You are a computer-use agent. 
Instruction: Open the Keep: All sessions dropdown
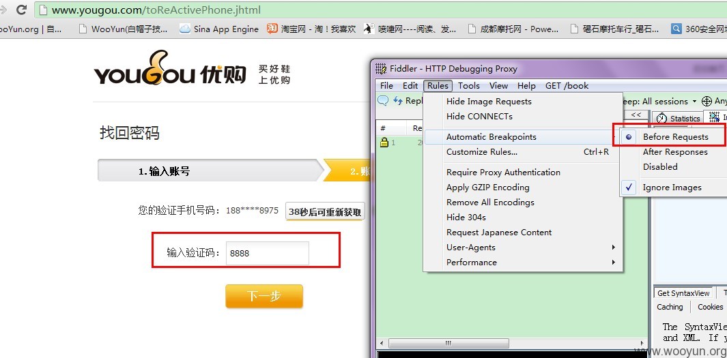pos(660,101)
